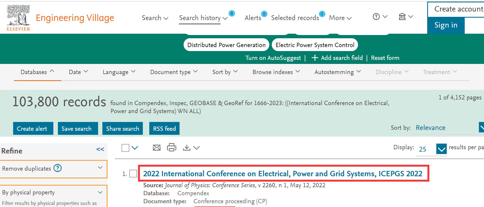Open the Treatment tab
484x207 pixels.
pyautogui.click(x=440, y=72)
